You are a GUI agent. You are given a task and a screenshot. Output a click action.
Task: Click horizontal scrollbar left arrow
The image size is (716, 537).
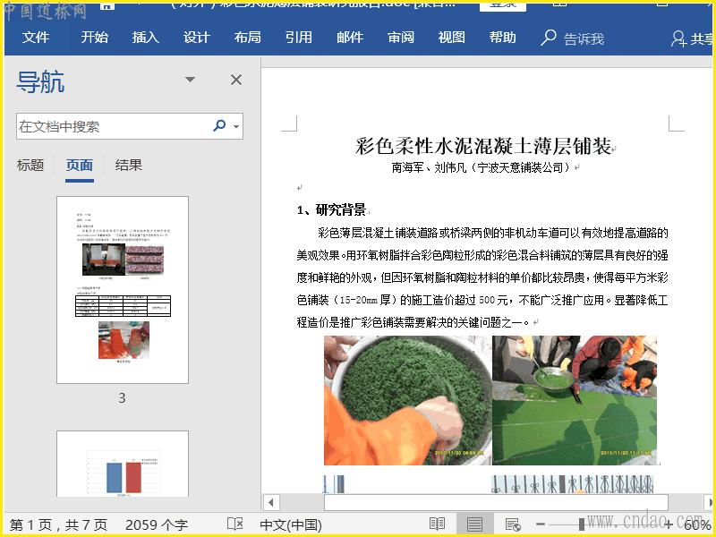tap(271, 503)
